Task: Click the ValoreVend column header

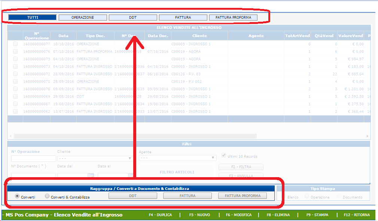Action: click(x=351, y=36)
